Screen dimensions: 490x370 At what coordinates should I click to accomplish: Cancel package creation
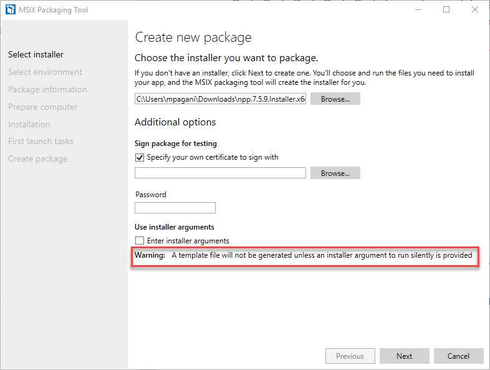point(458,356)
